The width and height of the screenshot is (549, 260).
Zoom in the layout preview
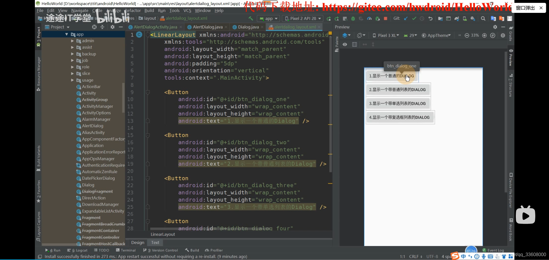coord(484,35)
